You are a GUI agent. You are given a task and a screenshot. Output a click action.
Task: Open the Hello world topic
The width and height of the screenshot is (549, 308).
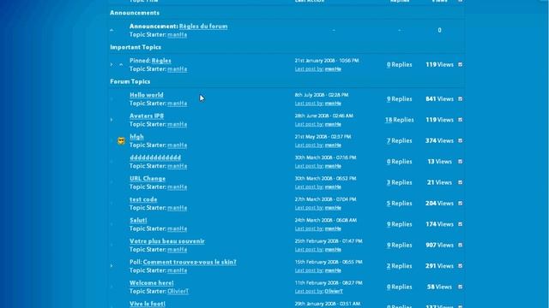coord(147,95)
